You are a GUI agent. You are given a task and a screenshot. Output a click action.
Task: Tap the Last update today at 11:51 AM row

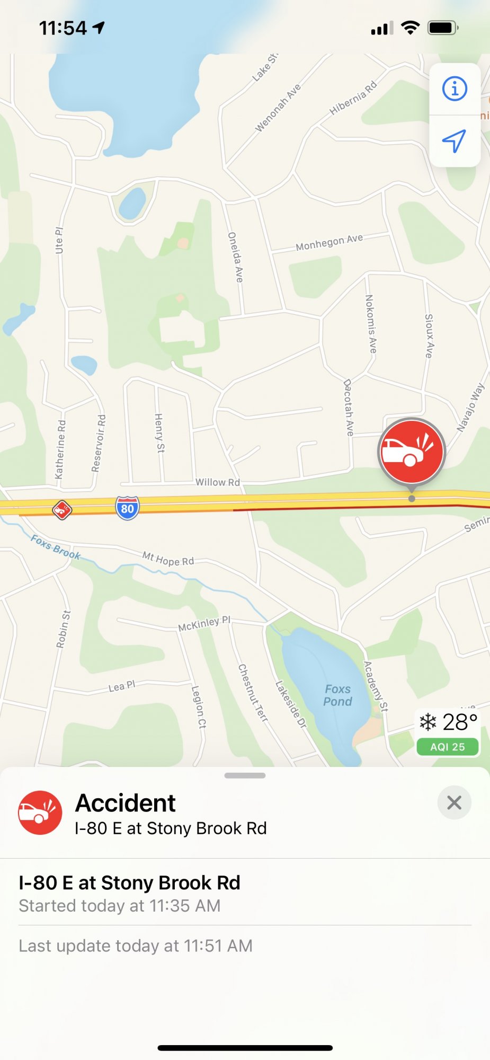click(245, 946)
